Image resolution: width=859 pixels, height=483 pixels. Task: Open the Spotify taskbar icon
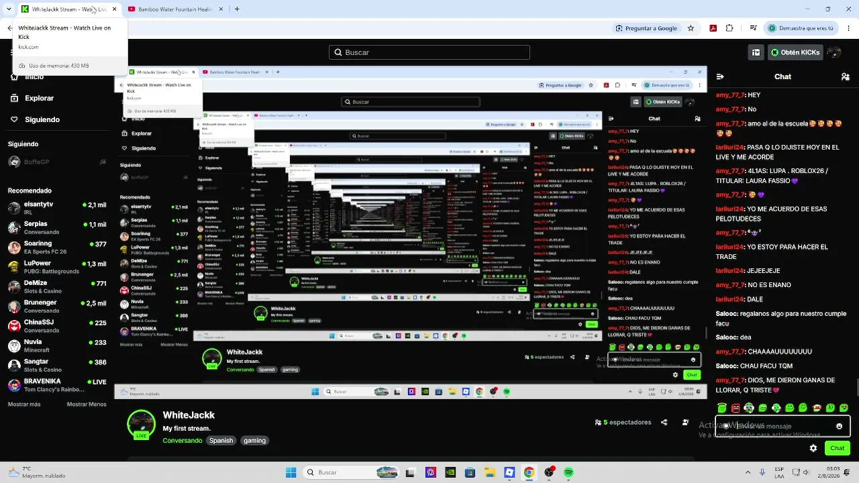(568, 472)
